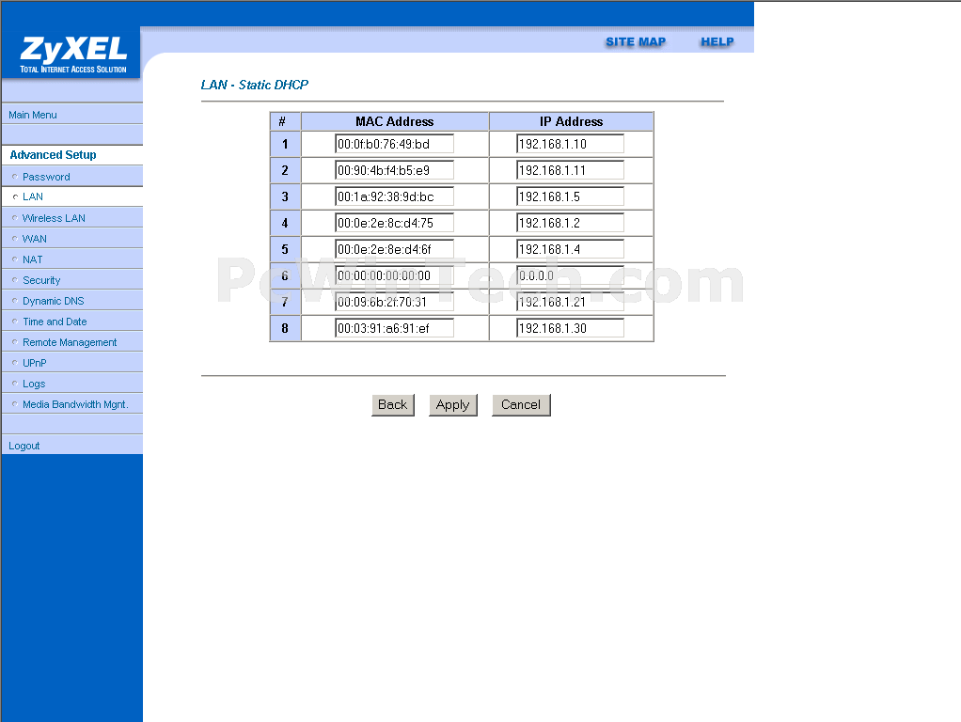
Task: Click the Back button
Action: pyautogui.click(x=393, y=405)
